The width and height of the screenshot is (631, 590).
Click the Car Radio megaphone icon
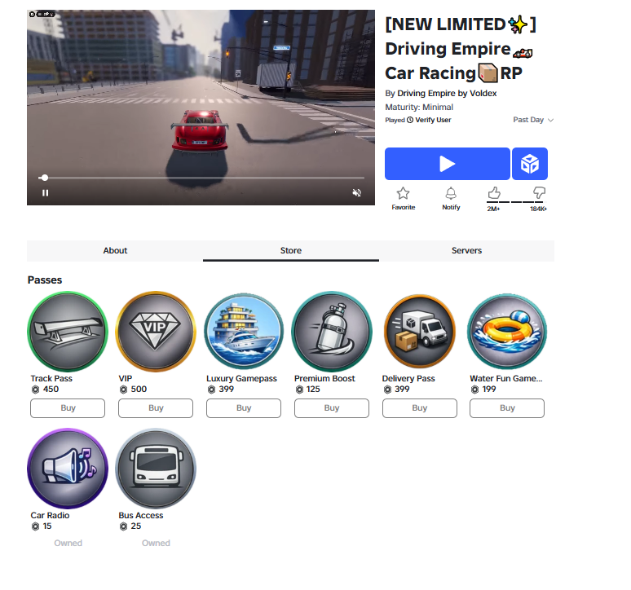68,469
